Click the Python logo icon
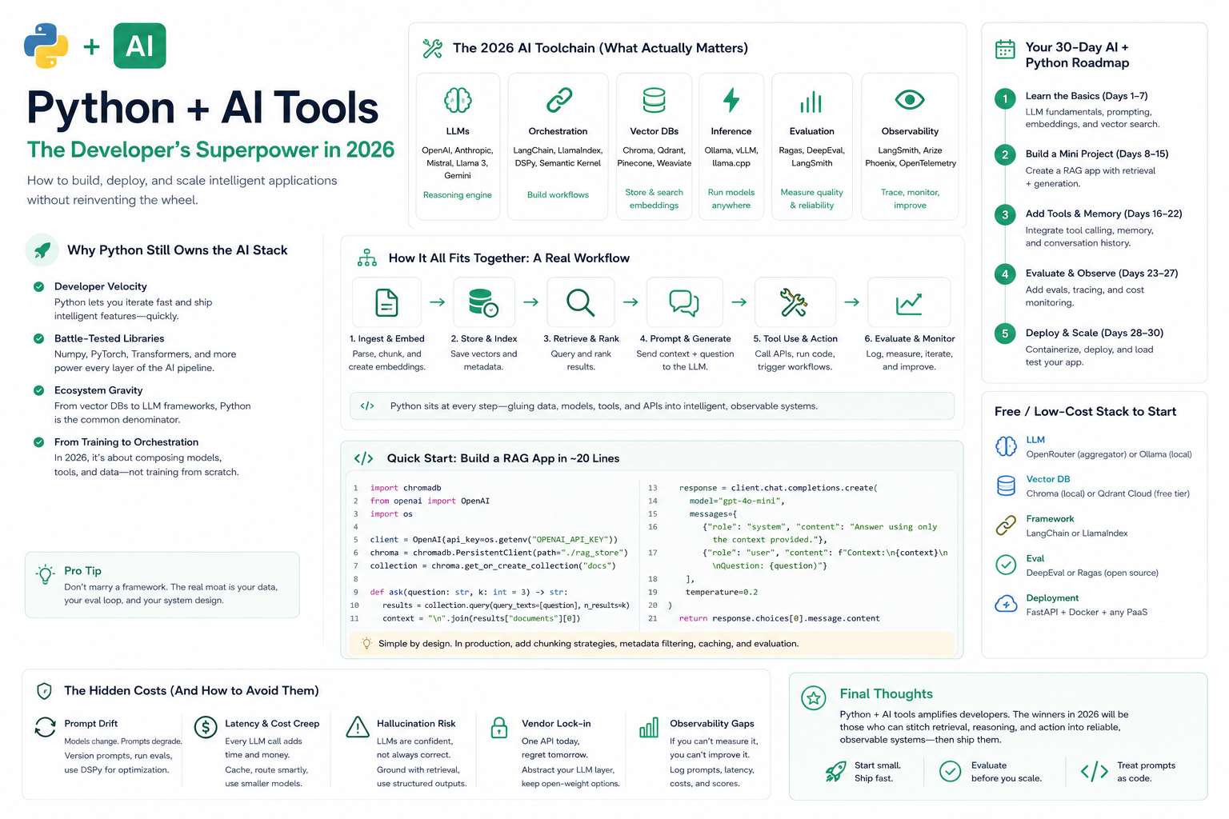 click(46, 46)
